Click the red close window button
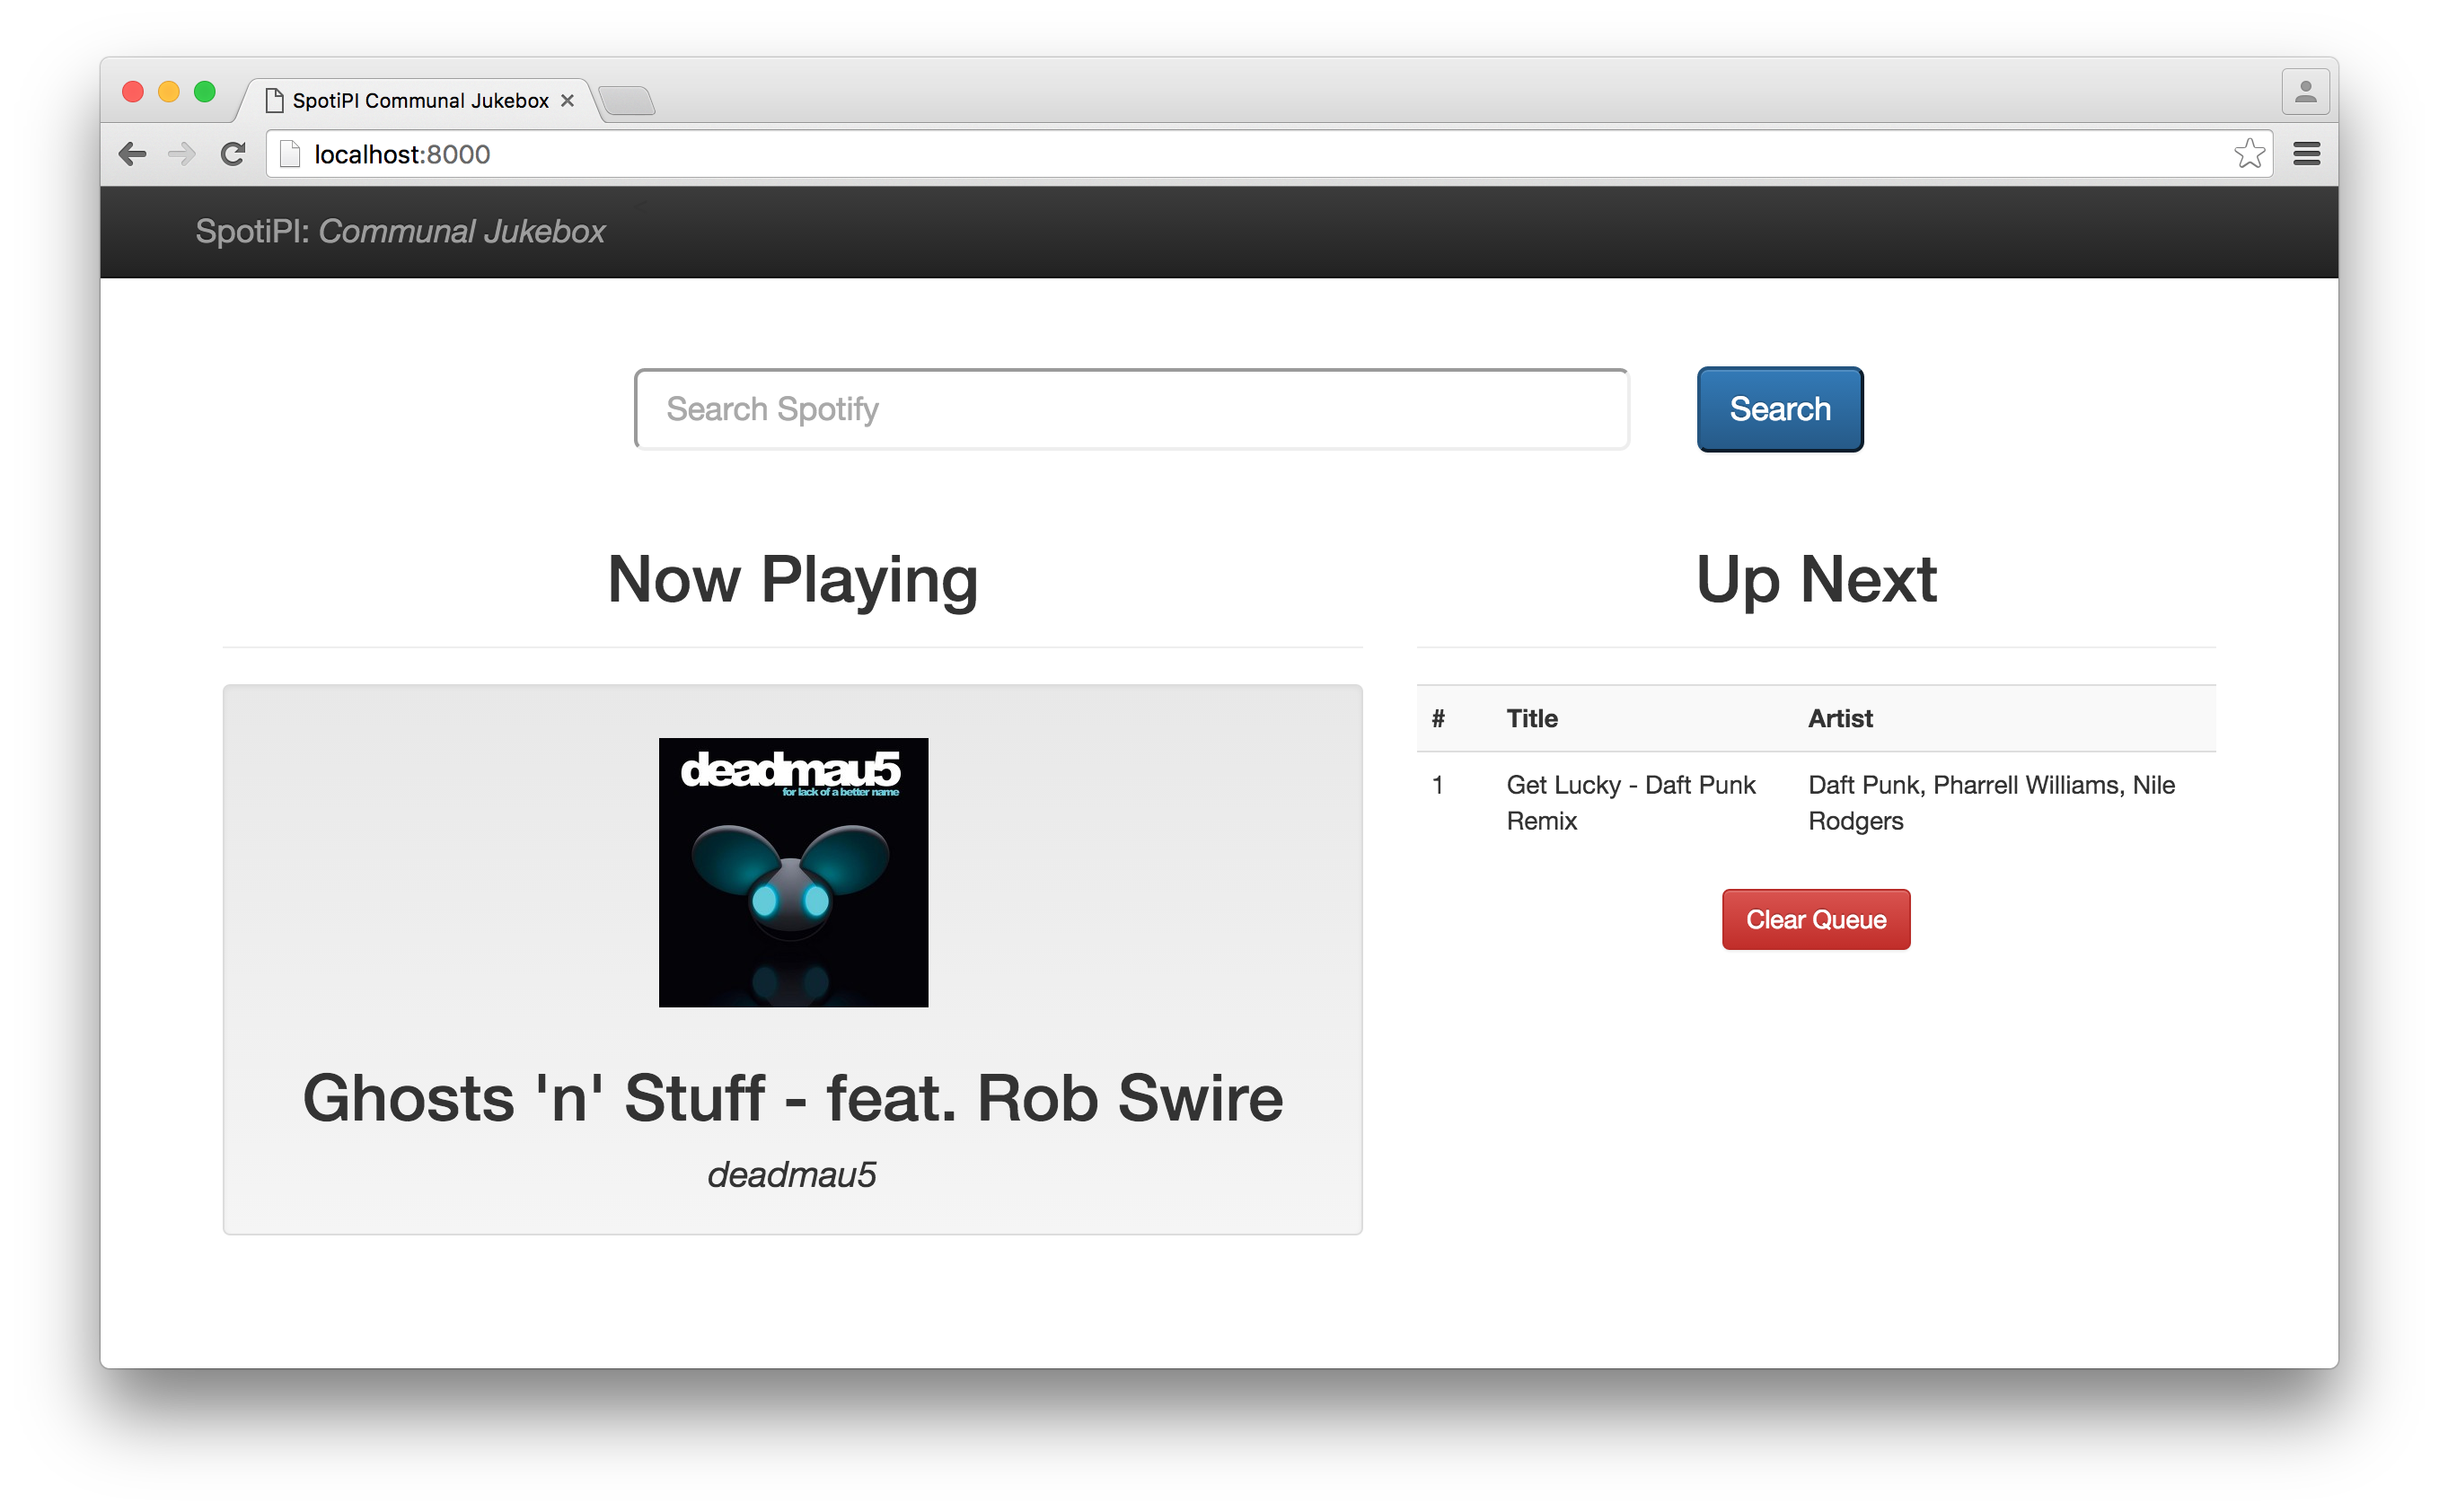Image resolution: width=2439 pixels, height=1512 pixels. (x=132, y=92)
